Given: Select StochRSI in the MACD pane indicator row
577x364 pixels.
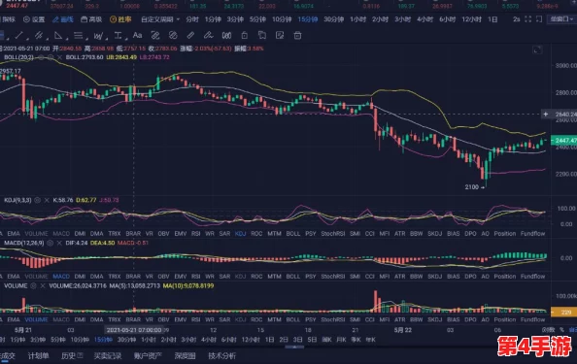Looking at the screenshot, I should [x=332, y=276].
